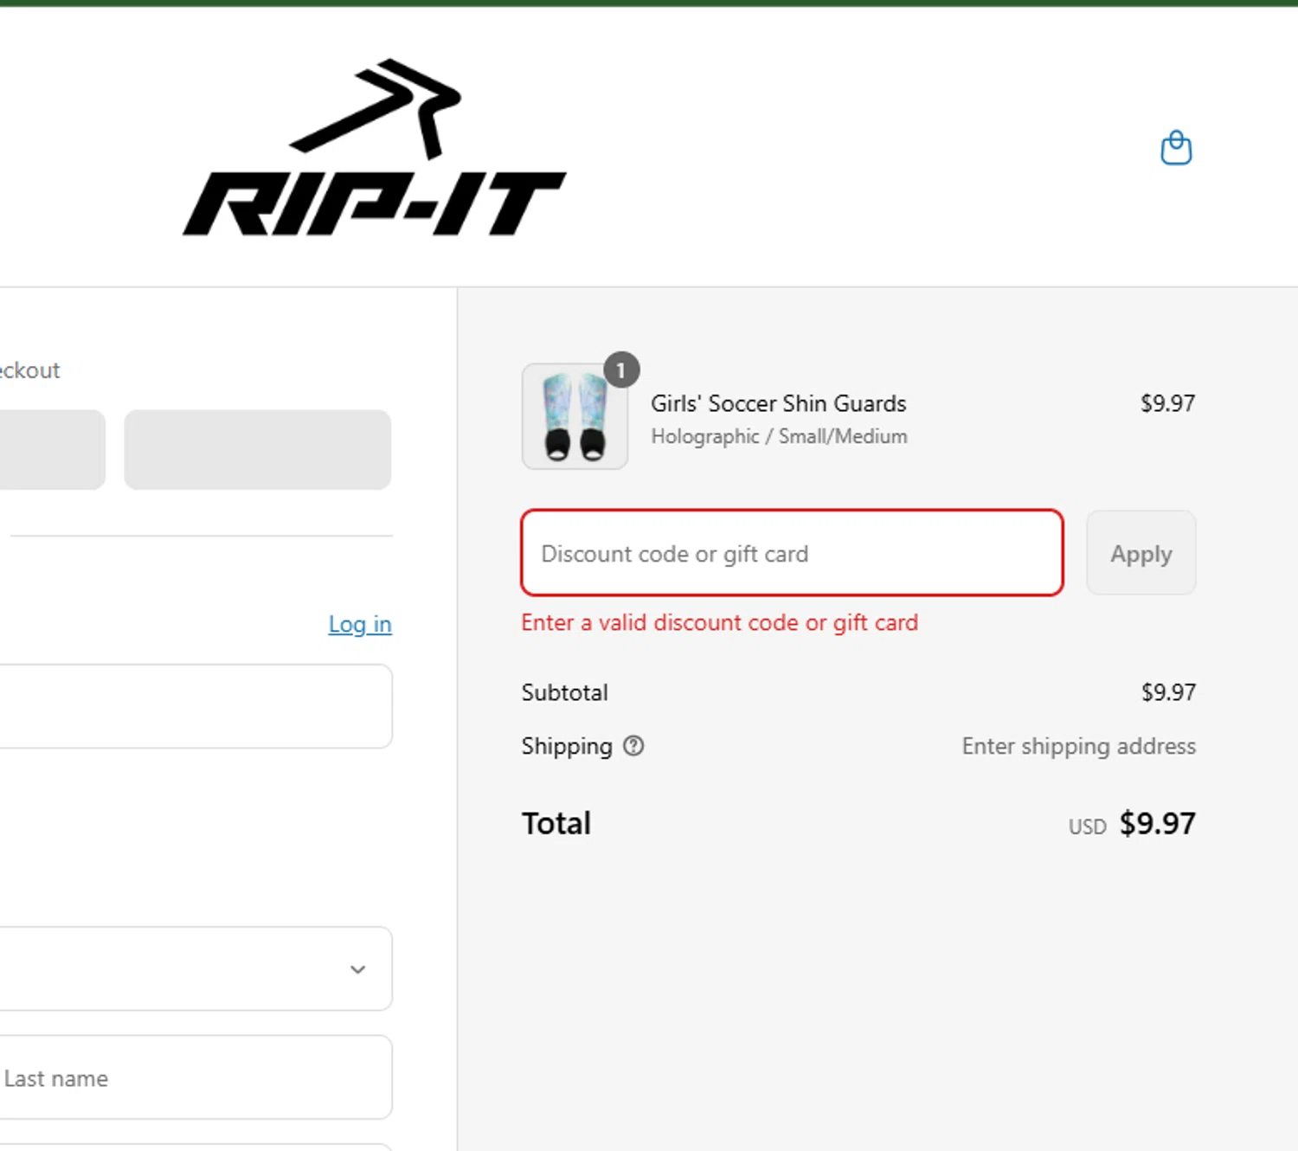The image size is (1298, 1151).
Task: Click the wide grey express checkout button
Action: pyautogui.click(x=258, y=450)
